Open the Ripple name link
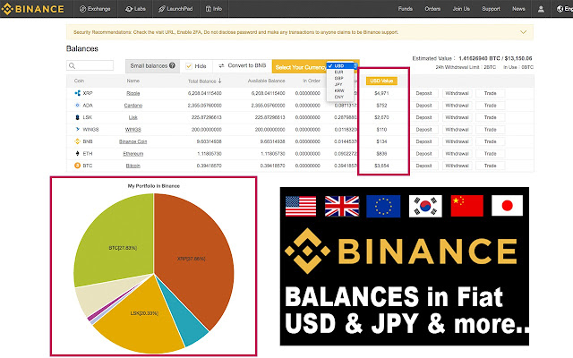Screen dimensions: 573x358 (x=133, y=93)
